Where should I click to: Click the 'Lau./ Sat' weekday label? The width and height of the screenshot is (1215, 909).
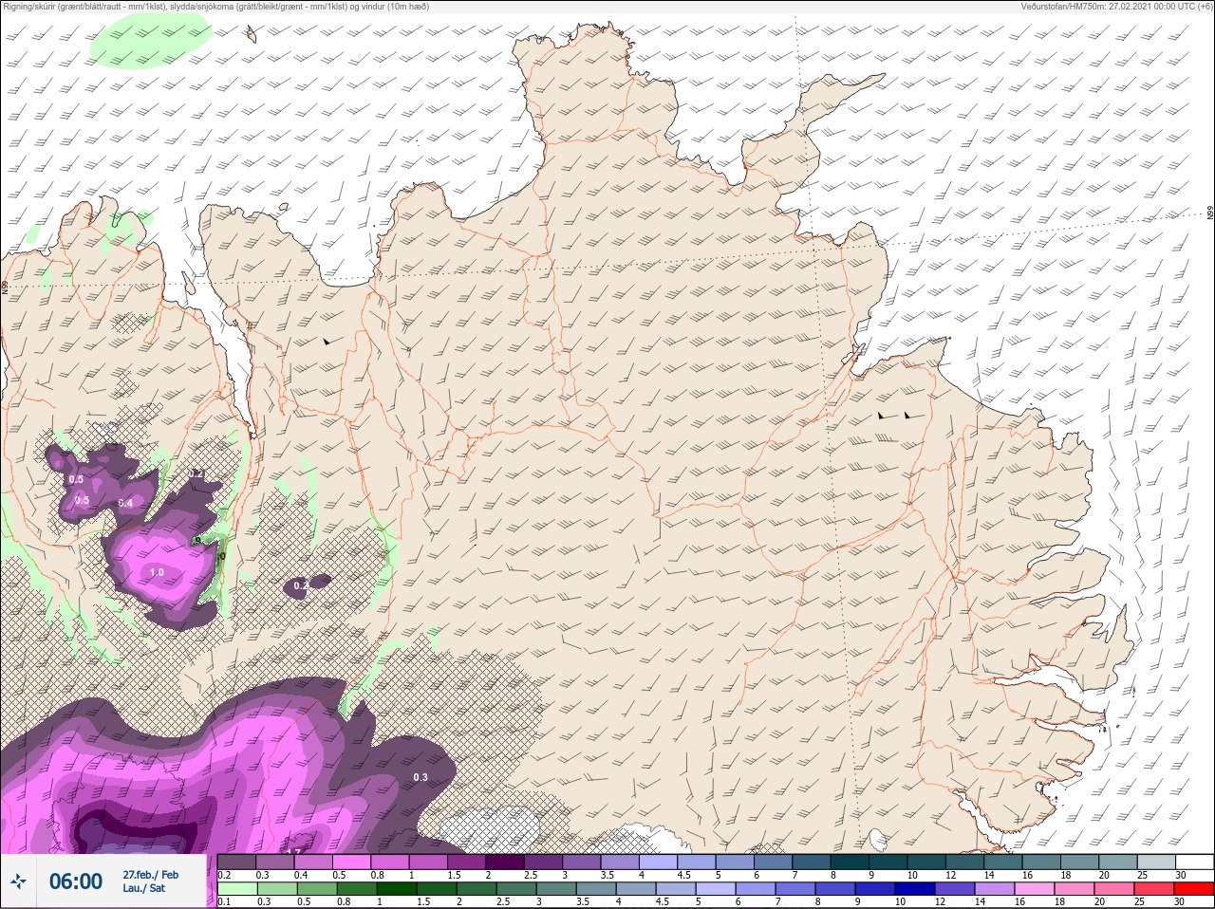(143, 889)
